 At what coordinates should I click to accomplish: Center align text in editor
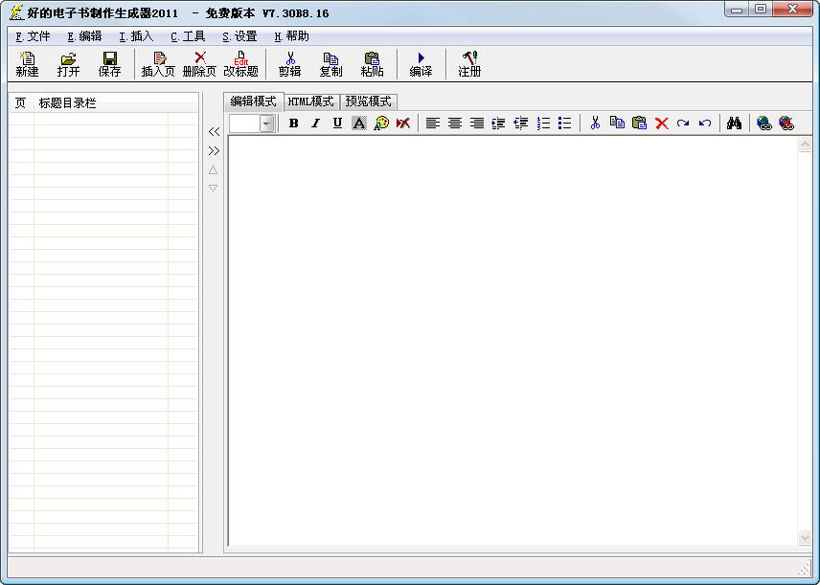454,124
